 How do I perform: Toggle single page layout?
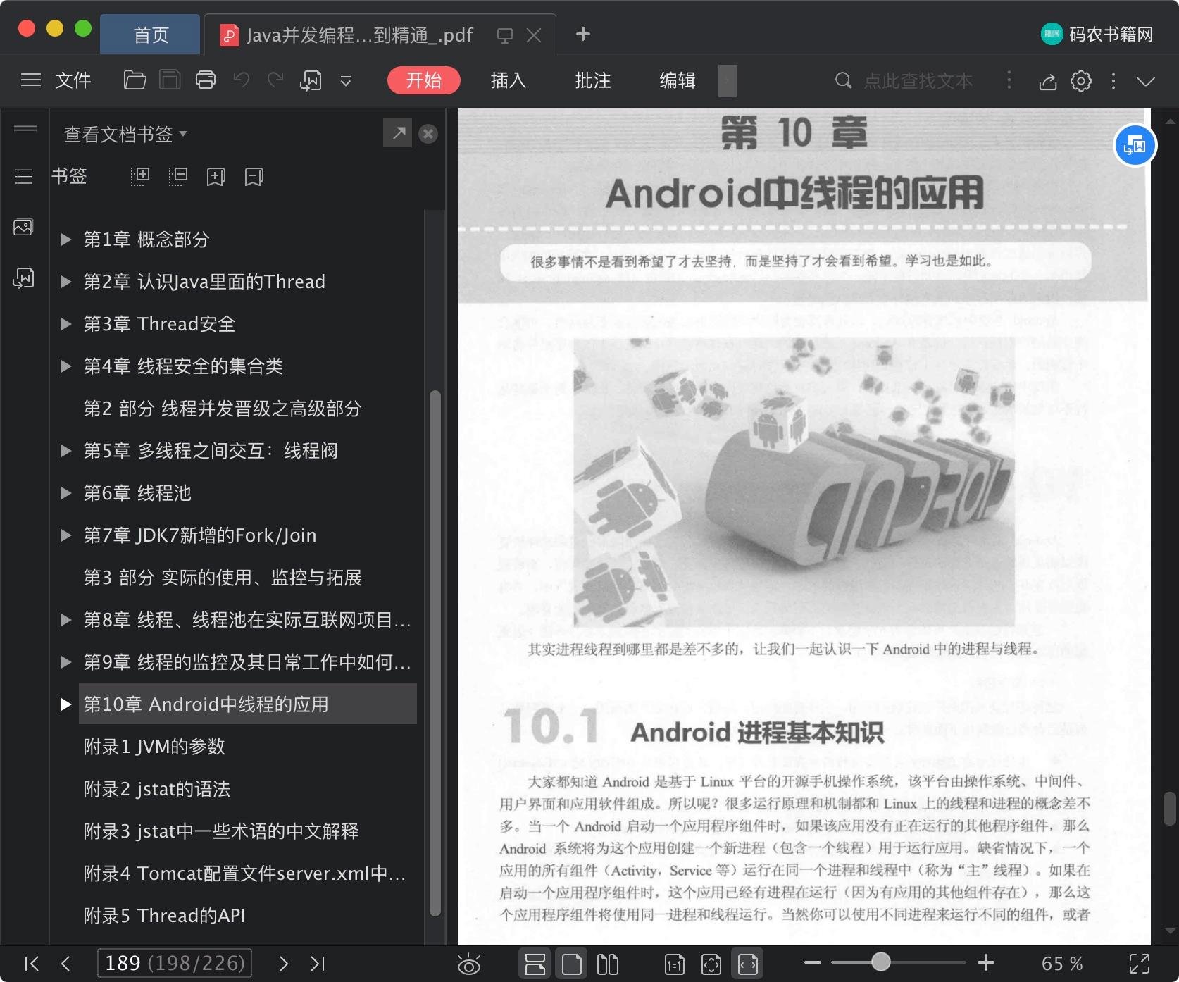pos(572,963)
